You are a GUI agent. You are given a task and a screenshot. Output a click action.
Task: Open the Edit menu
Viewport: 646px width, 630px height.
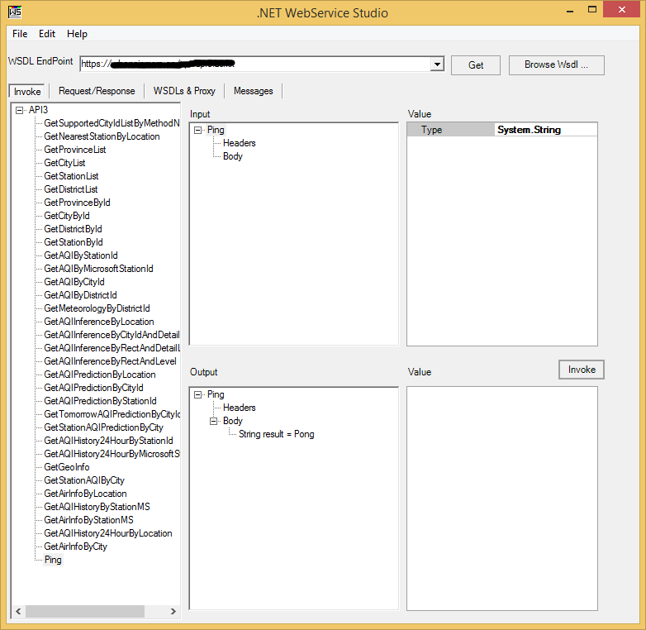coord(47,34)
